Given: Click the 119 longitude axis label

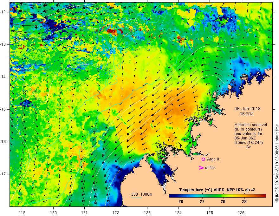Looking at the screenshot, I should coord(22,213).
